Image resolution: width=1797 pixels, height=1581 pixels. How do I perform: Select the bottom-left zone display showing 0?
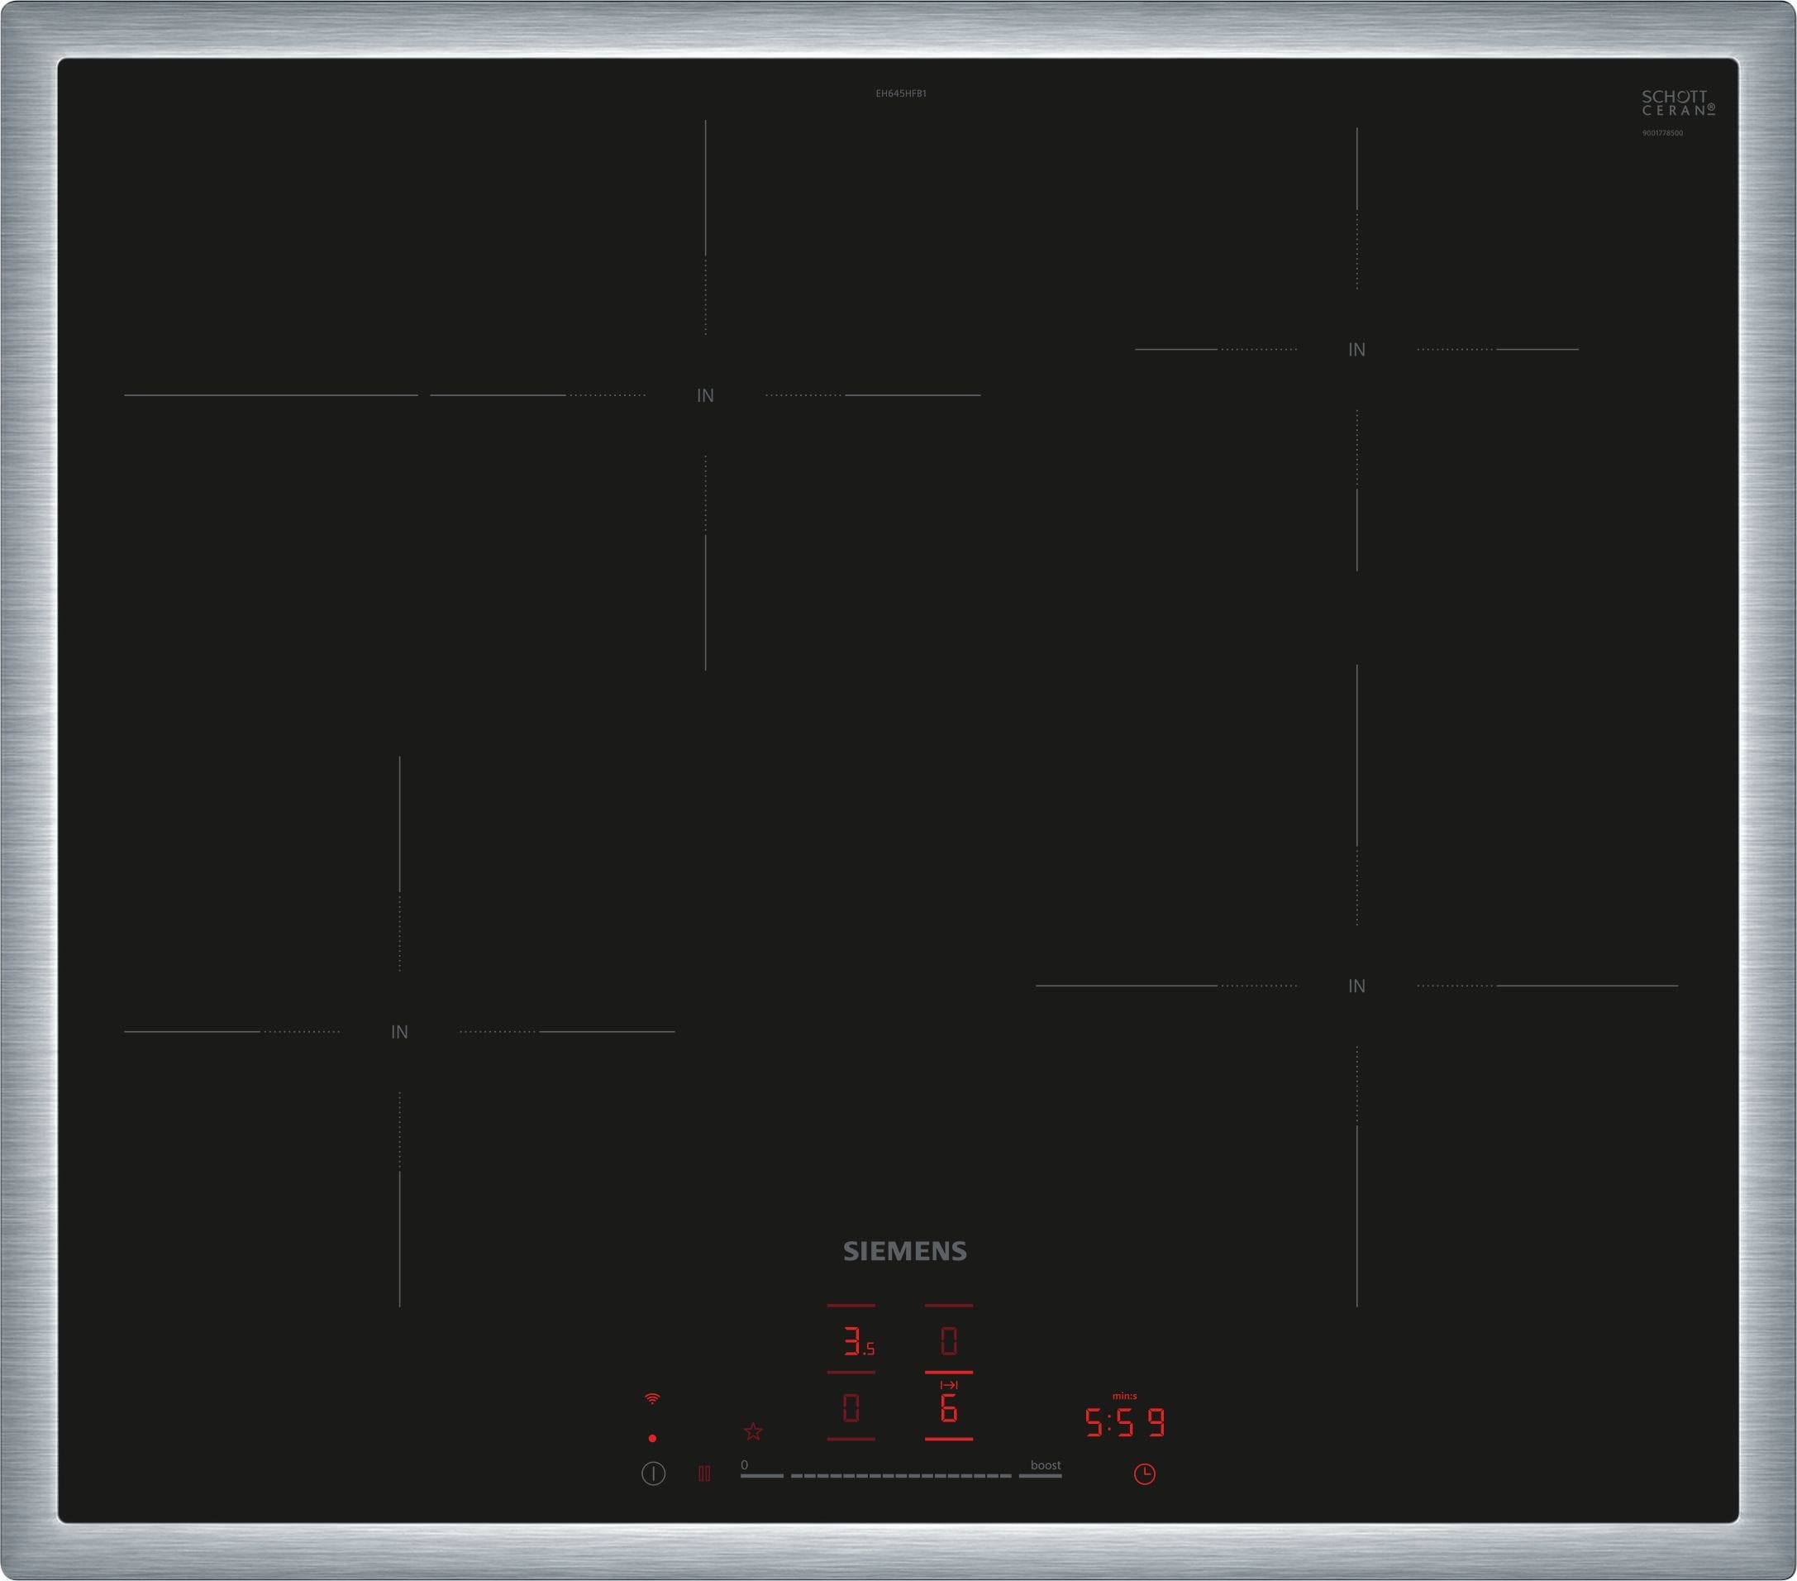tap(851, 1409)
